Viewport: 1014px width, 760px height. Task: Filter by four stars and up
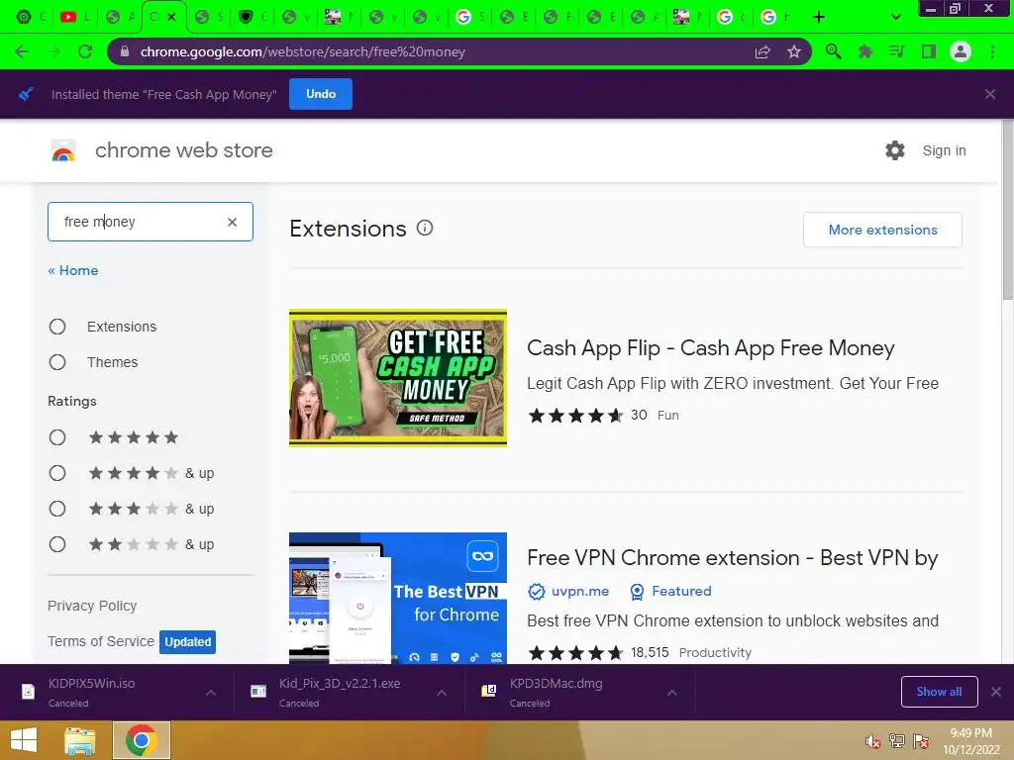tap(57, 473)
